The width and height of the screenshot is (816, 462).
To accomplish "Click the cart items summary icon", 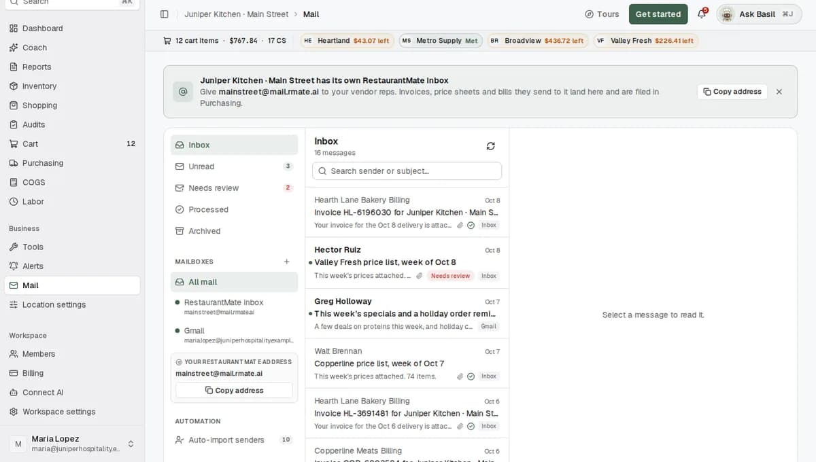I will click(167, 41).
